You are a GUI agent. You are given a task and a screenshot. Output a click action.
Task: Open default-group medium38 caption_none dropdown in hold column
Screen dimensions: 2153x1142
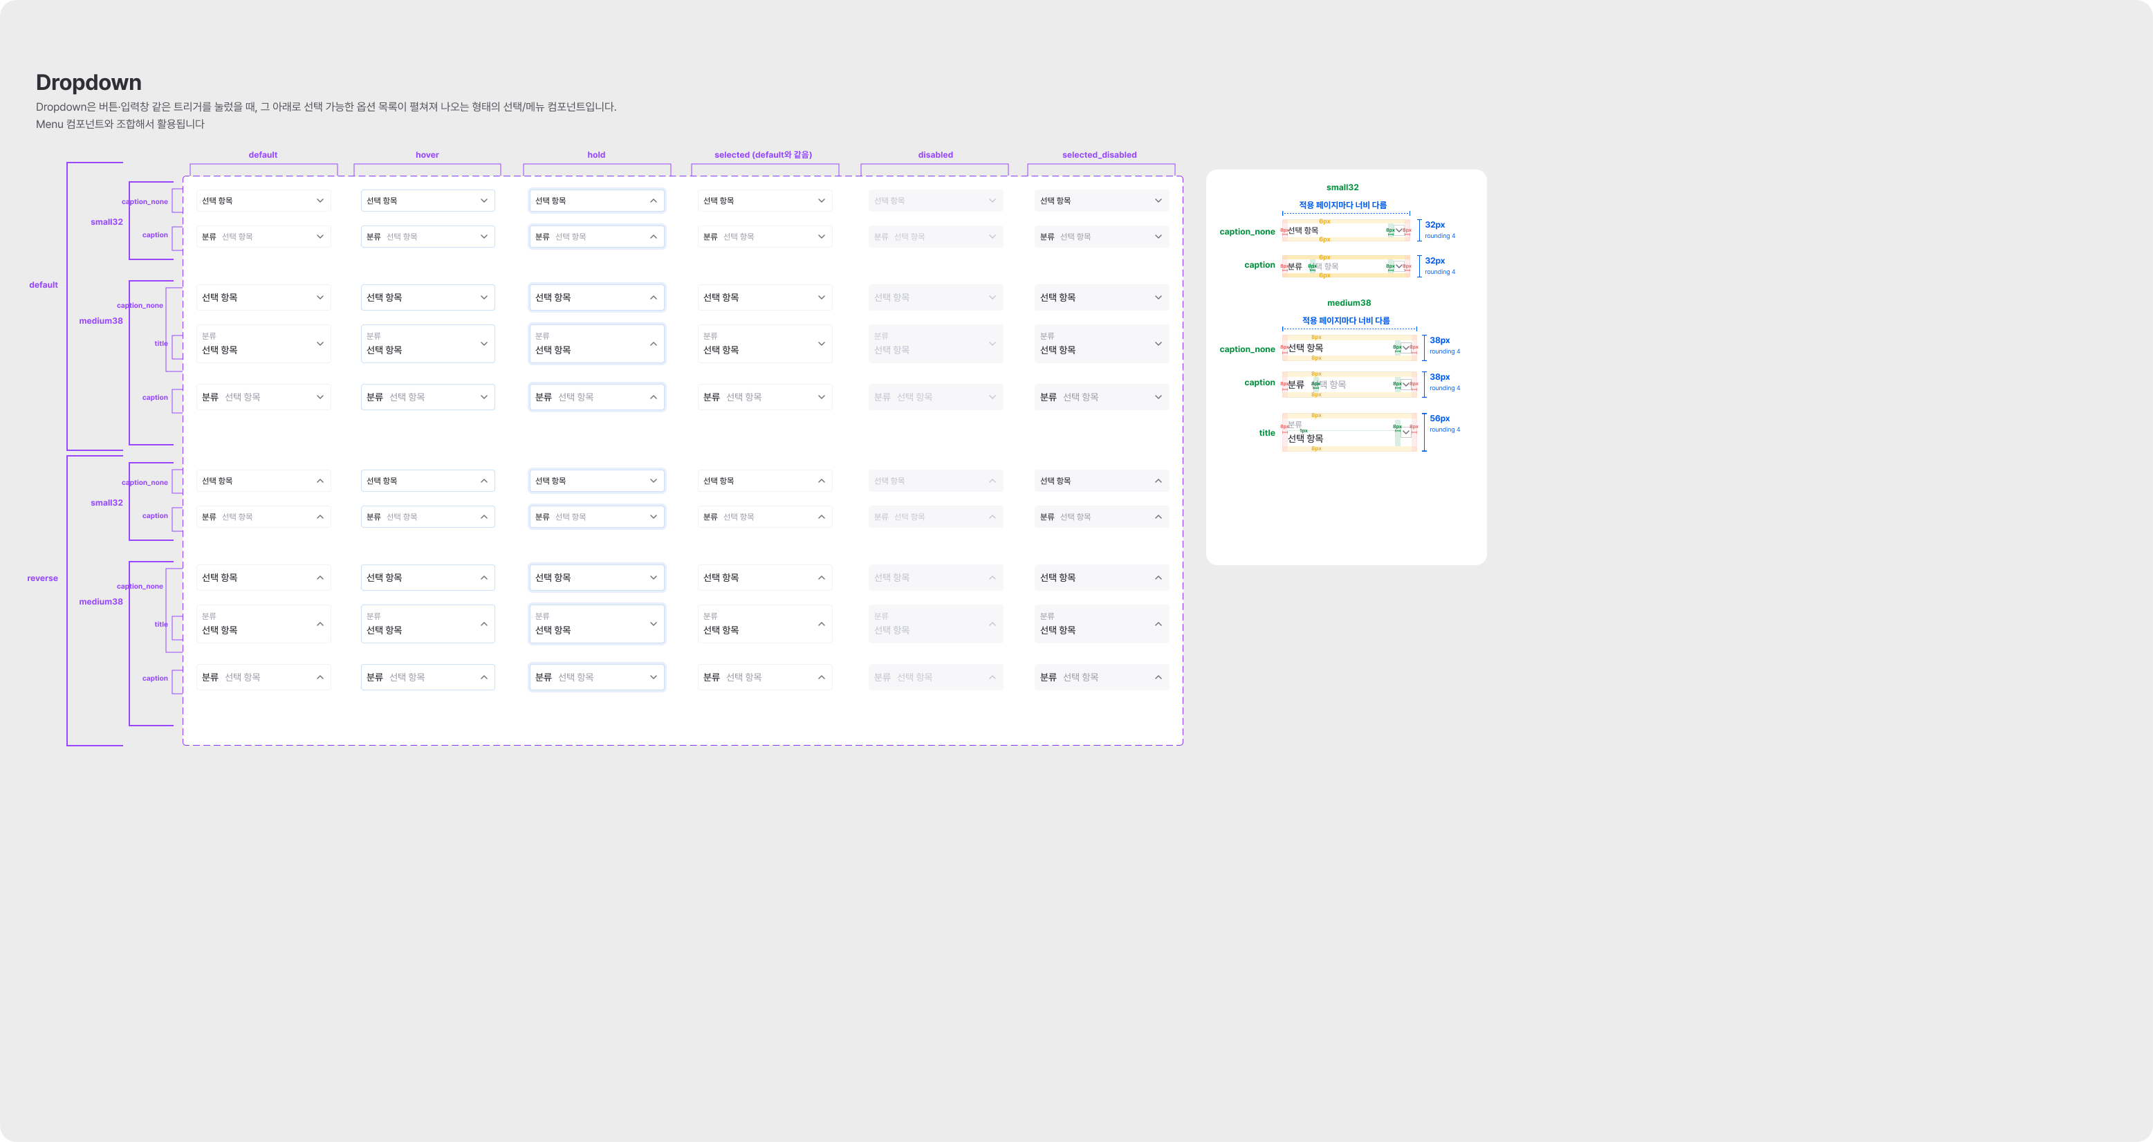point(597,297)
